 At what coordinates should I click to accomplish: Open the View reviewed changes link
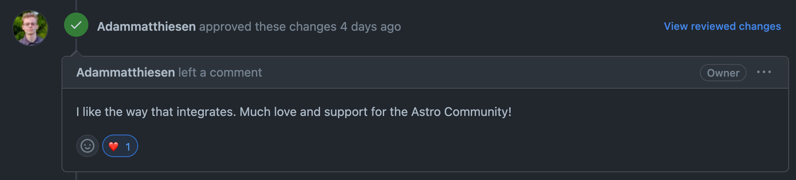pos(722,26)
